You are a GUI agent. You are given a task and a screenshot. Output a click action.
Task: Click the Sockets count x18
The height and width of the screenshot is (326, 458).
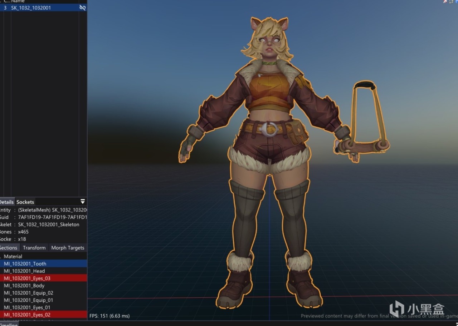tap(22, 239)
